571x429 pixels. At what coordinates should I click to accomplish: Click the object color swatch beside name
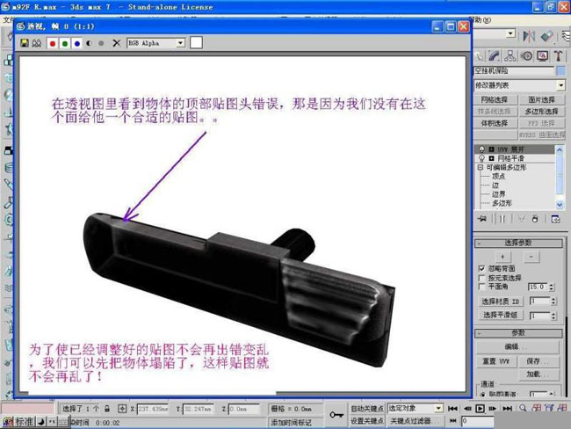[561, 70]
